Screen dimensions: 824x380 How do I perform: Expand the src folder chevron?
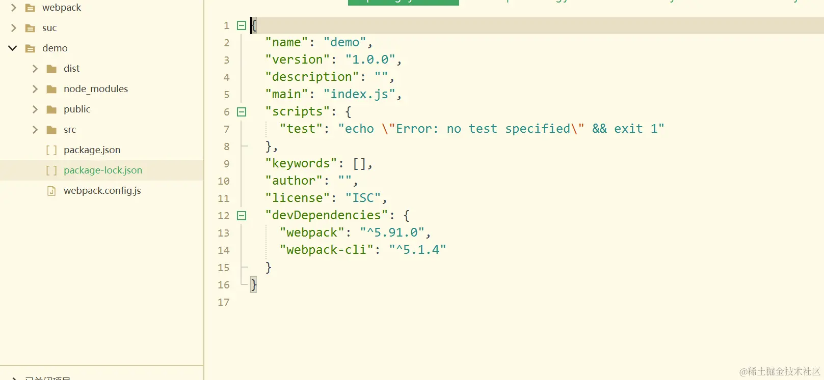(x=35, y=130)
